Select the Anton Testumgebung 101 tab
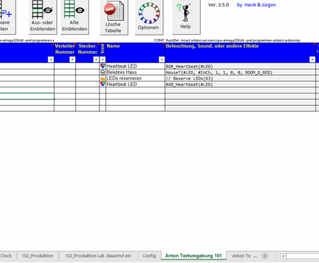Image resolution: width=319 pixels, height=263 pixels. 194,256
